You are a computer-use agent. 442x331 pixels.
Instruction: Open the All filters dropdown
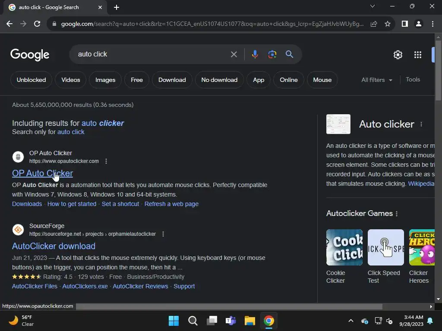(x=376, y=80)
